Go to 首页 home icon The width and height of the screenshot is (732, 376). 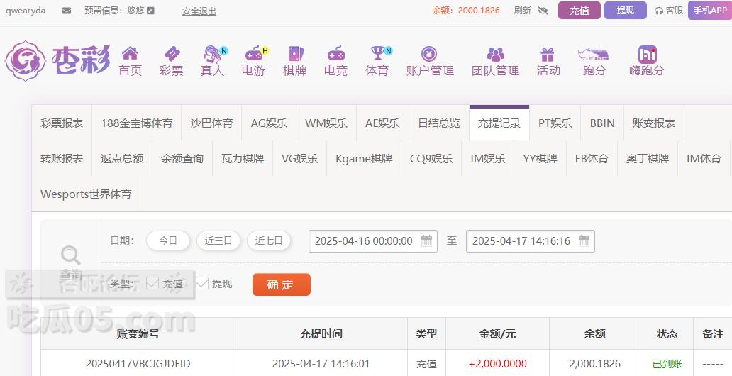(x=131, y=53)
